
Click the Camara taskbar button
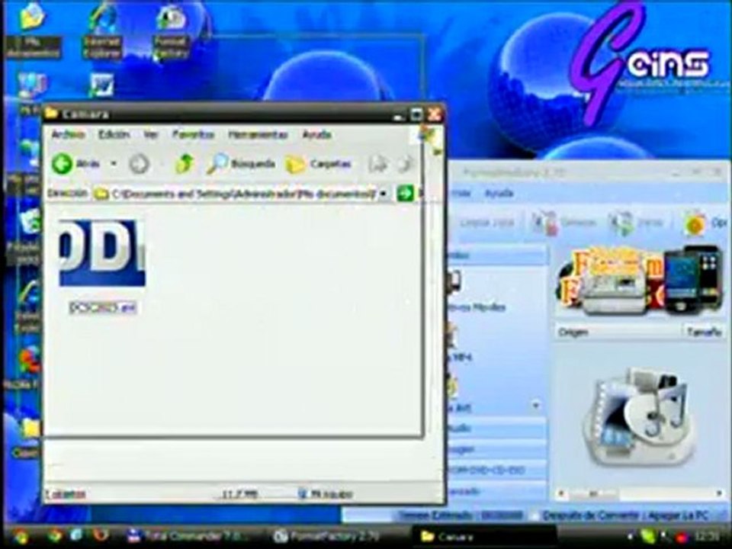(x=483, y=536)
